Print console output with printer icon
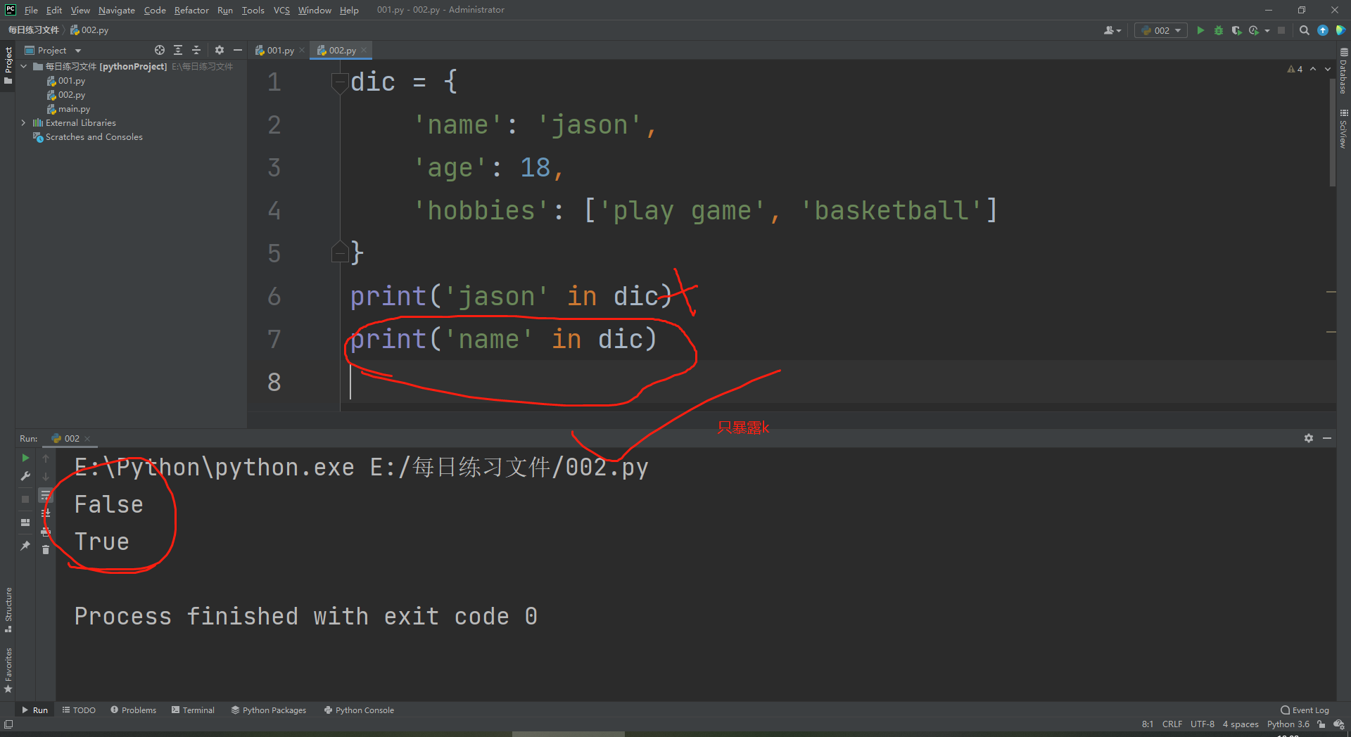This screenshot has width=1351, height=737. (x=46, y=532)
